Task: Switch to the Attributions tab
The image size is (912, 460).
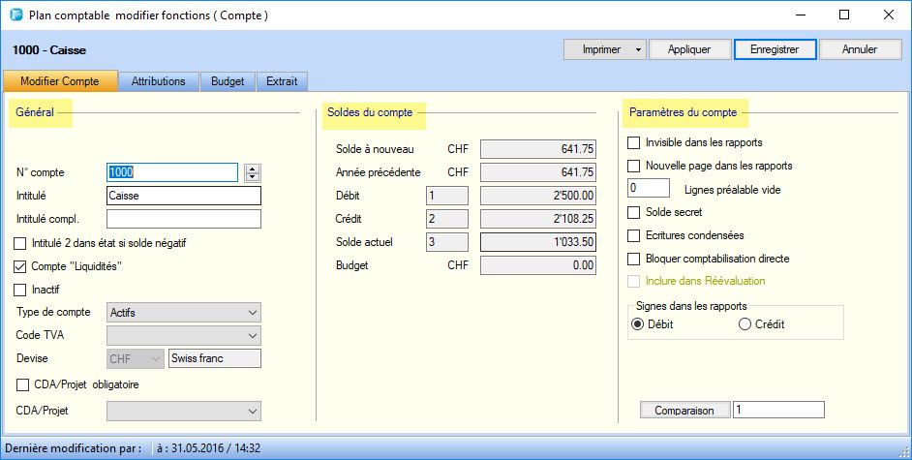Action: coord(159,82)
